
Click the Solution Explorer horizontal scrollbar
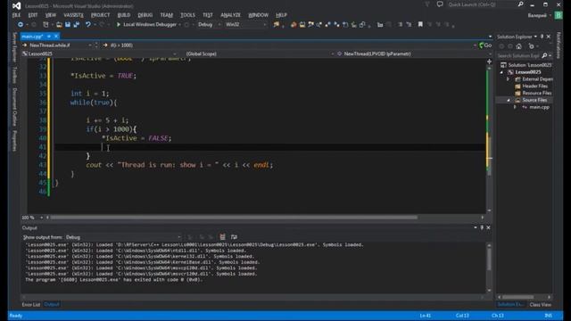[x=517, y=297]
